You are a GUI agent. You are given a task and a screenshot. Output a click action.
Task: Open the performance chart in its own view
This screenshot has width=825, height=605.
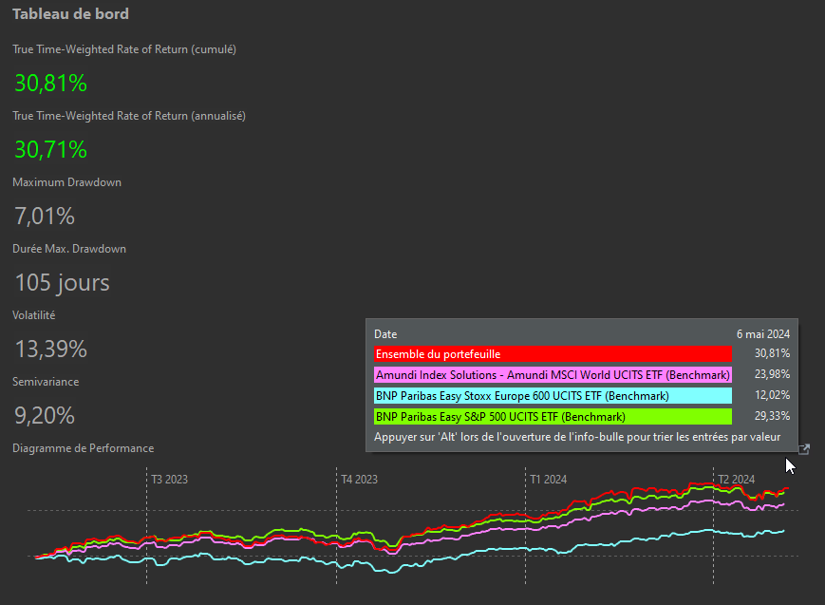point(804,449)
